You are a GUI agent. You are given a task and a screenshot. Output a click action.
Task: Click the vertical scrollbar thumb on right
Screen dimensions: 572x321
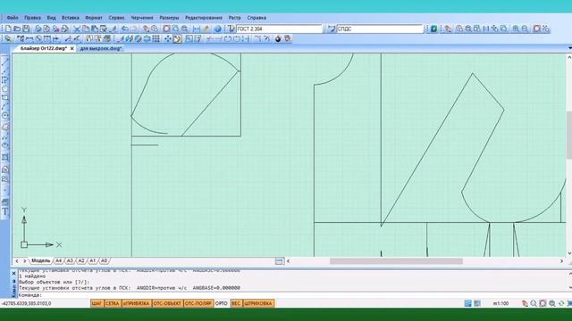click(x=569, y=135)
